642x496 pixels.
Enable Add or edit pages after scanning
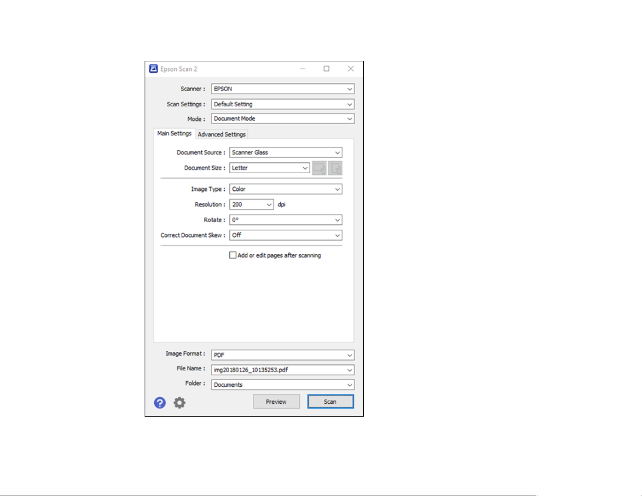(x=233, y=255)
